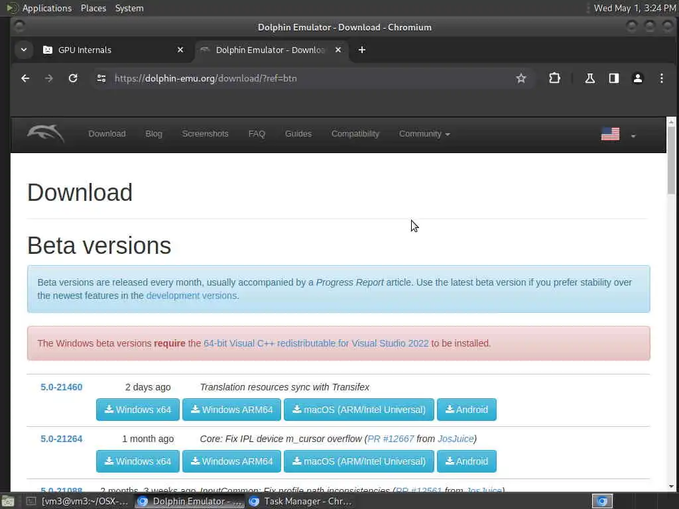This screenshot has height=509, width=679.
Task: Click the Dolphin logo in site header
Action: pyautogui.click(x=46, y=134)
